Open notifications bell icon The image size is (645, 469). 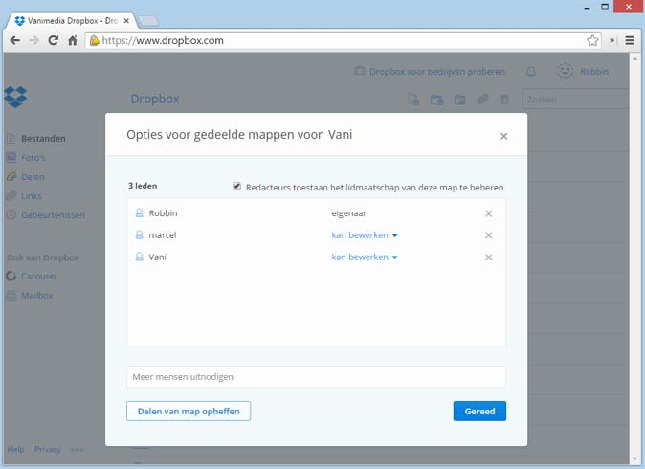click(531, 72)
